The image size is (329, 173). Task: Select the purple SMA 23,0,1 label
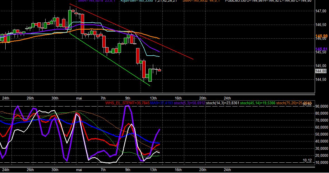click(96, 1)
